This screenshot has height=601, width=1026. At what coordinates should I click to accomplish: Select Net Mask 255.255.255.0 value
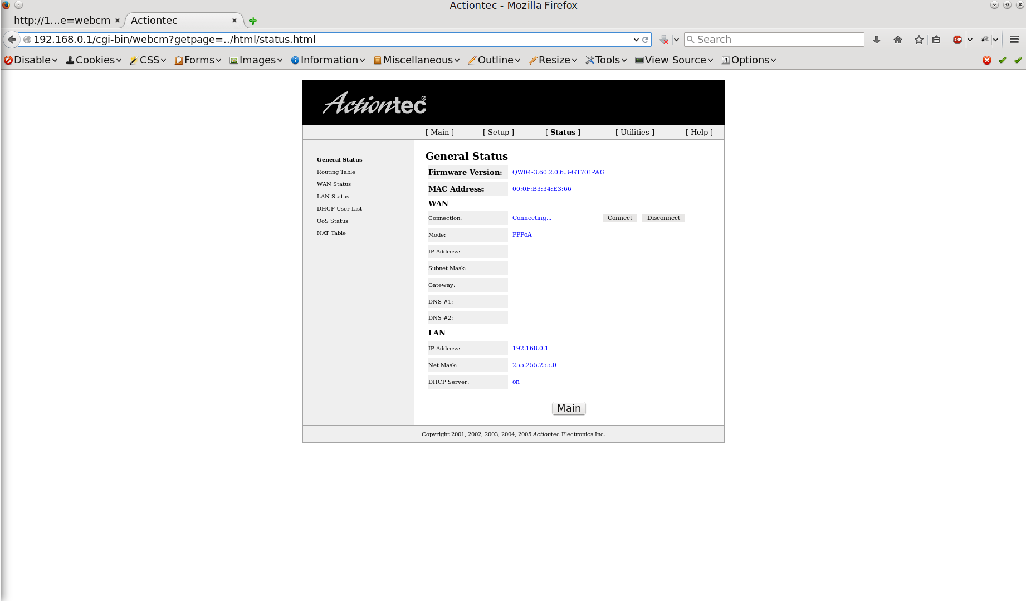coord(534,365)
